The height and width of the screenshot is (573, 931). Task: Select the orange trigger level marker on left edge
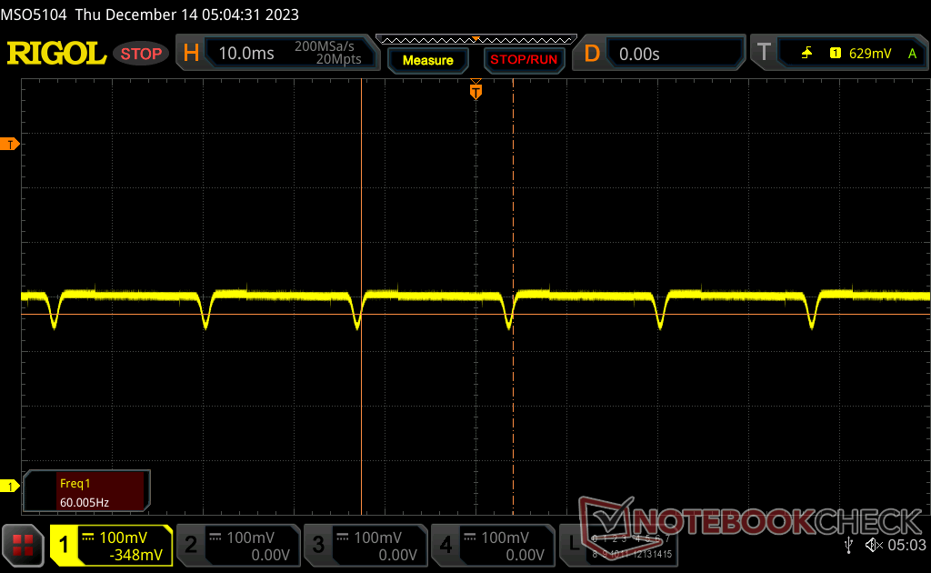tap(10, 145)
